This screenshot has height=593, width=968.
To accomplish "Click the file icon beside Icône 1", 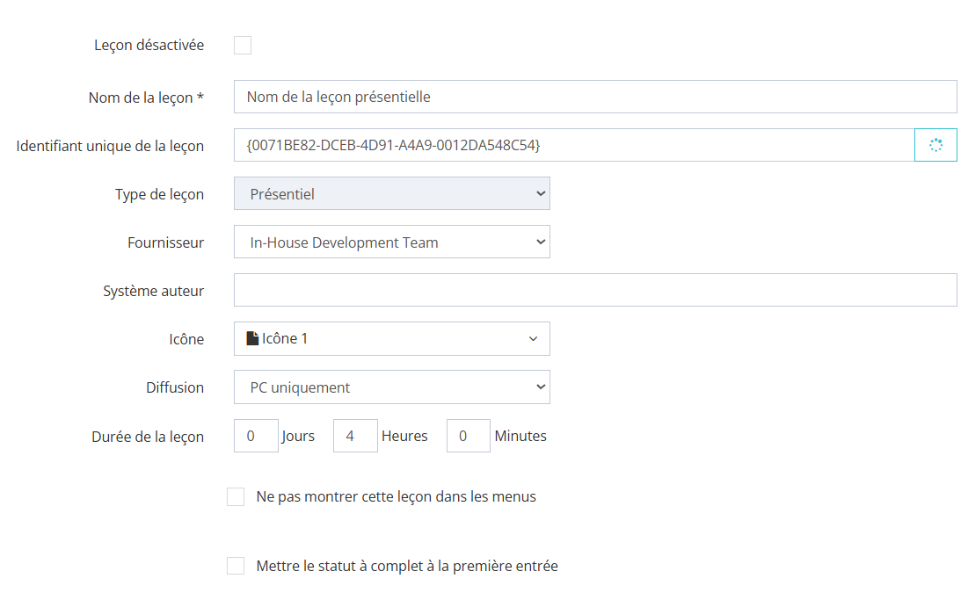I will click(253, 338).
